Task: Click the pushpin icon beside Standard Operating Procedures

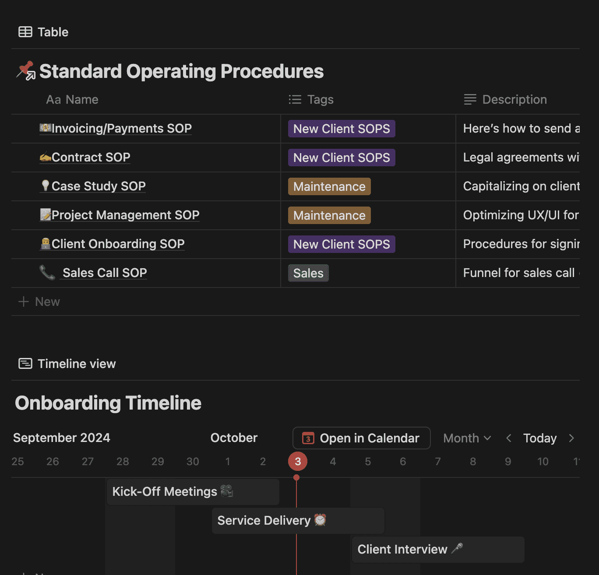Action: tap(26, 70)
